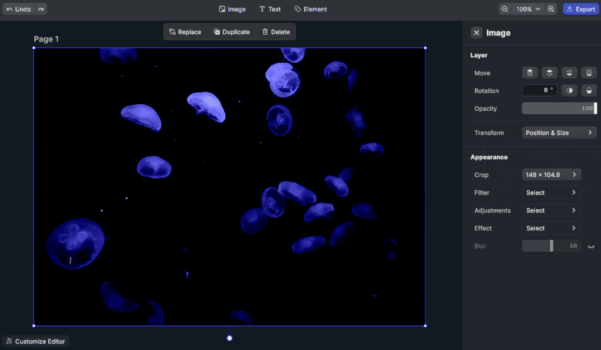Open the Text menu in top bar
601x350 pixels.
pos(270,9)
